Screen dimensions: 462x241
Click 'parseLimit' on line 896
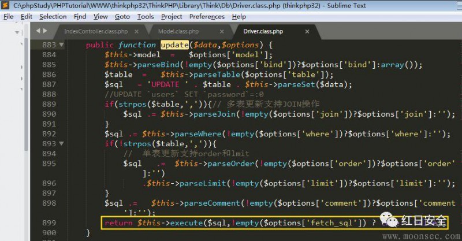(x=203, y=183)
